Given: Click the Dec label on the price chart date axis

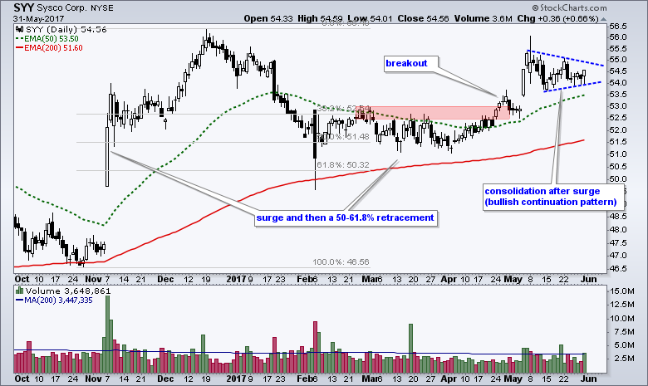Looking at the screenshot, I should pos(165,279).
